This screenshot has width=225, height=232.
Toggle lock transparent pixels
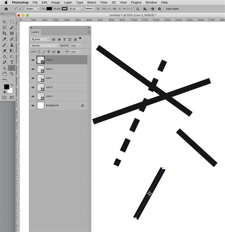pyautogui.click(x=39, y=52)
